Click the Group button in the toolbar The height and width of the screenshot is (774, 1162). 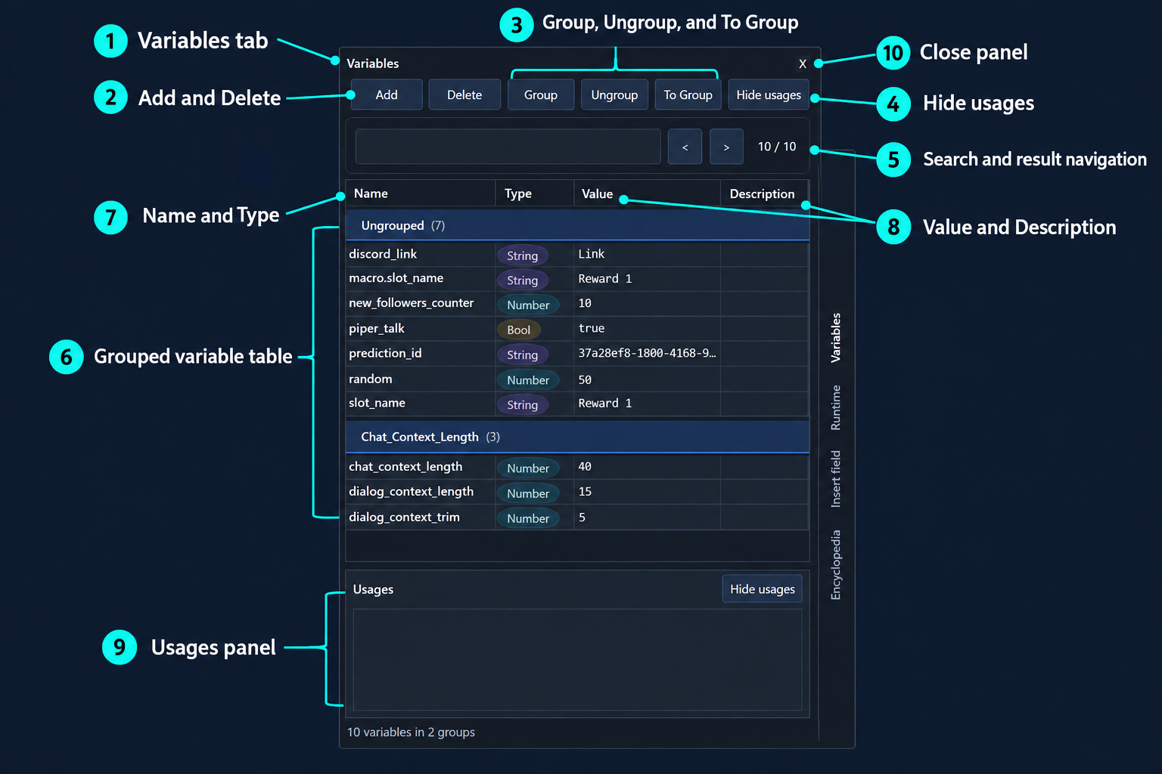pos(541,94)
